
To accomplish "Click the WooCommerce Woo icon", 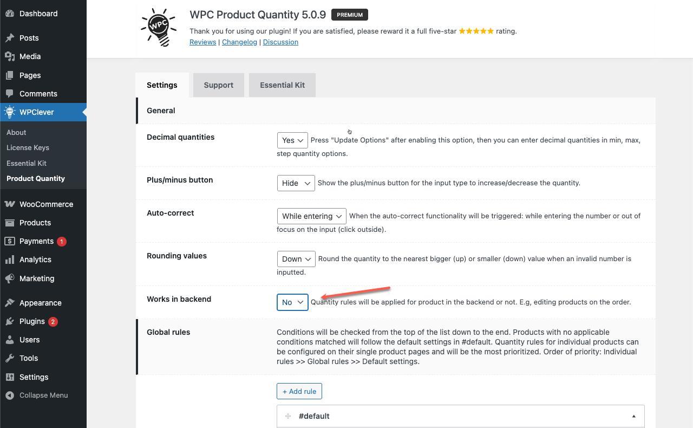I will (10, 204).
